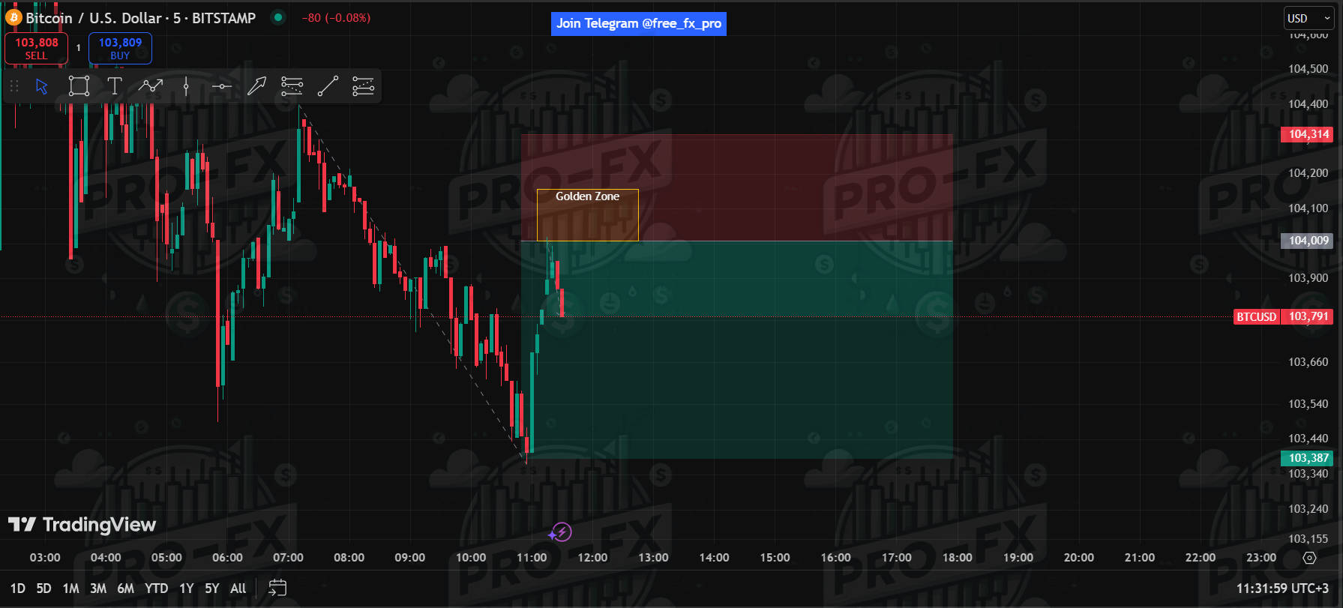Grab the drawing toolbar drag handle

click(x=13, y=86)
